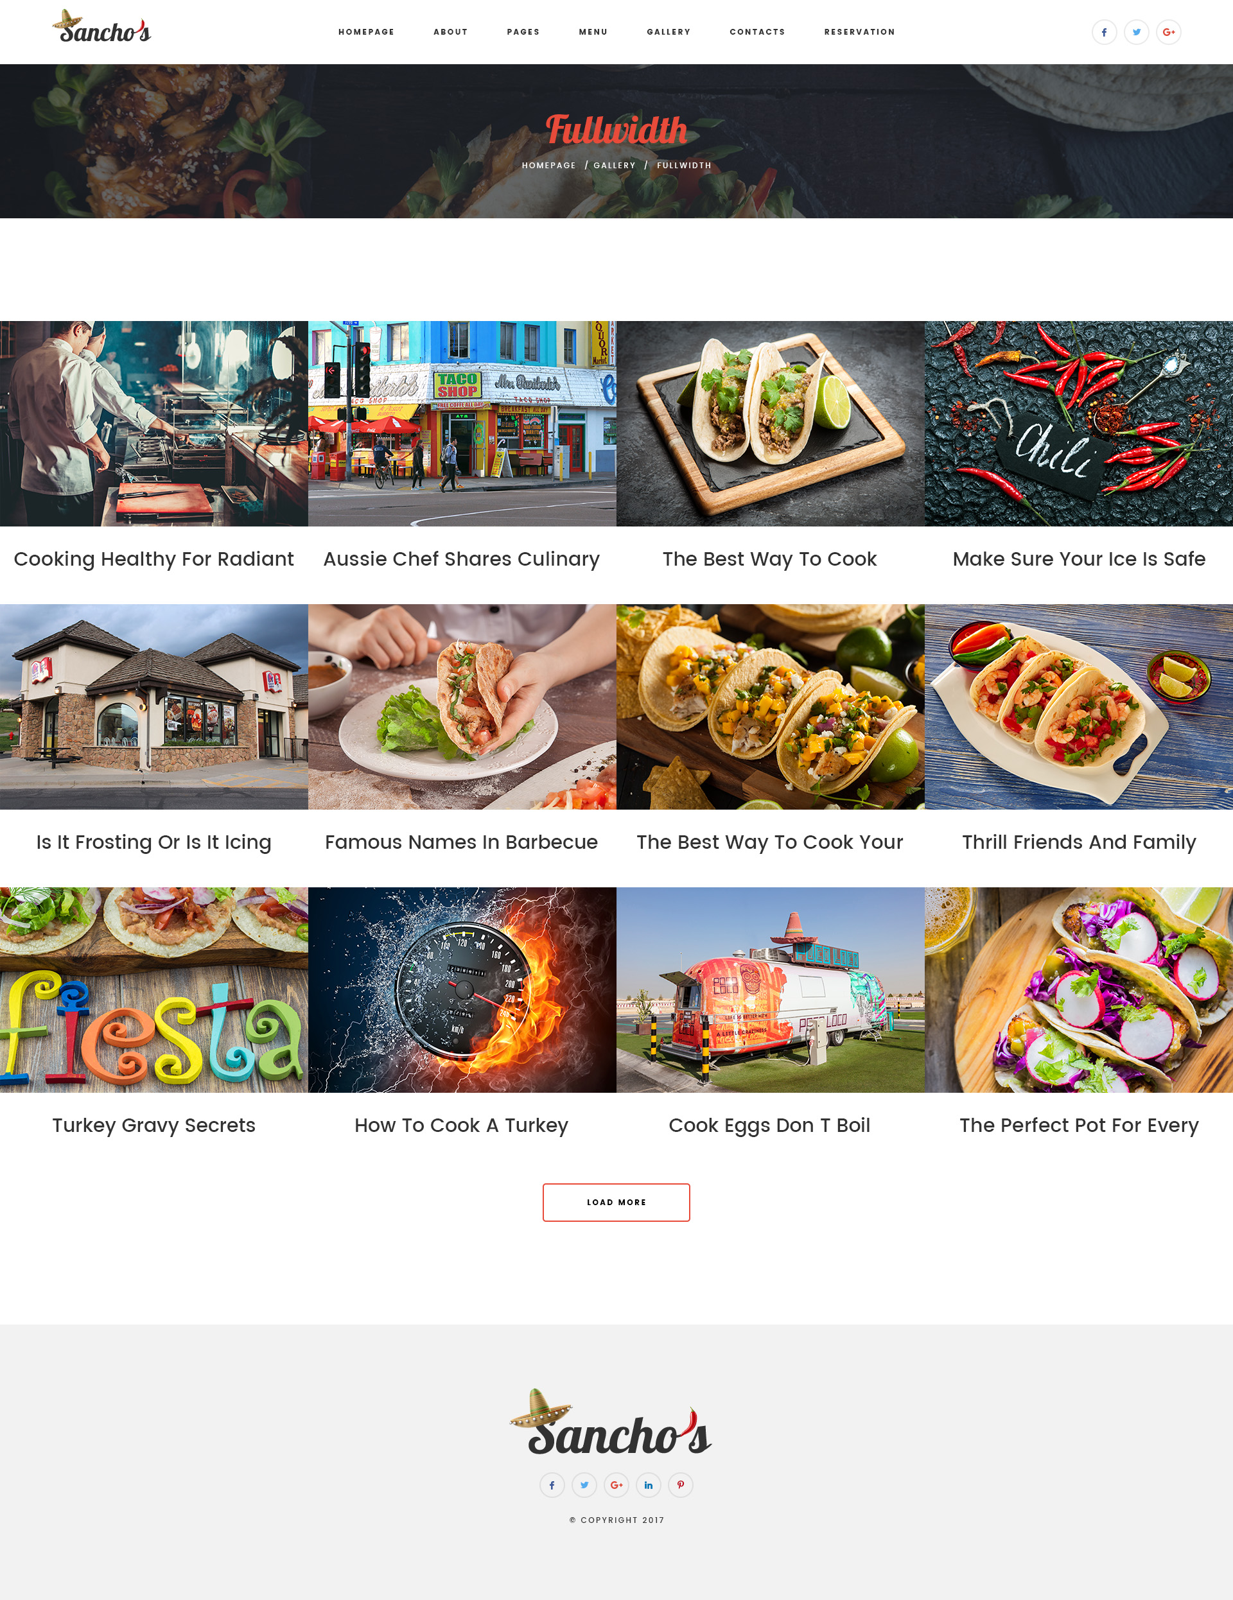Screen dimensions: 1233x1600
Task: Follow the Homepage breadcrumb link
Action: pyautogui.click(x=548, y=166)
